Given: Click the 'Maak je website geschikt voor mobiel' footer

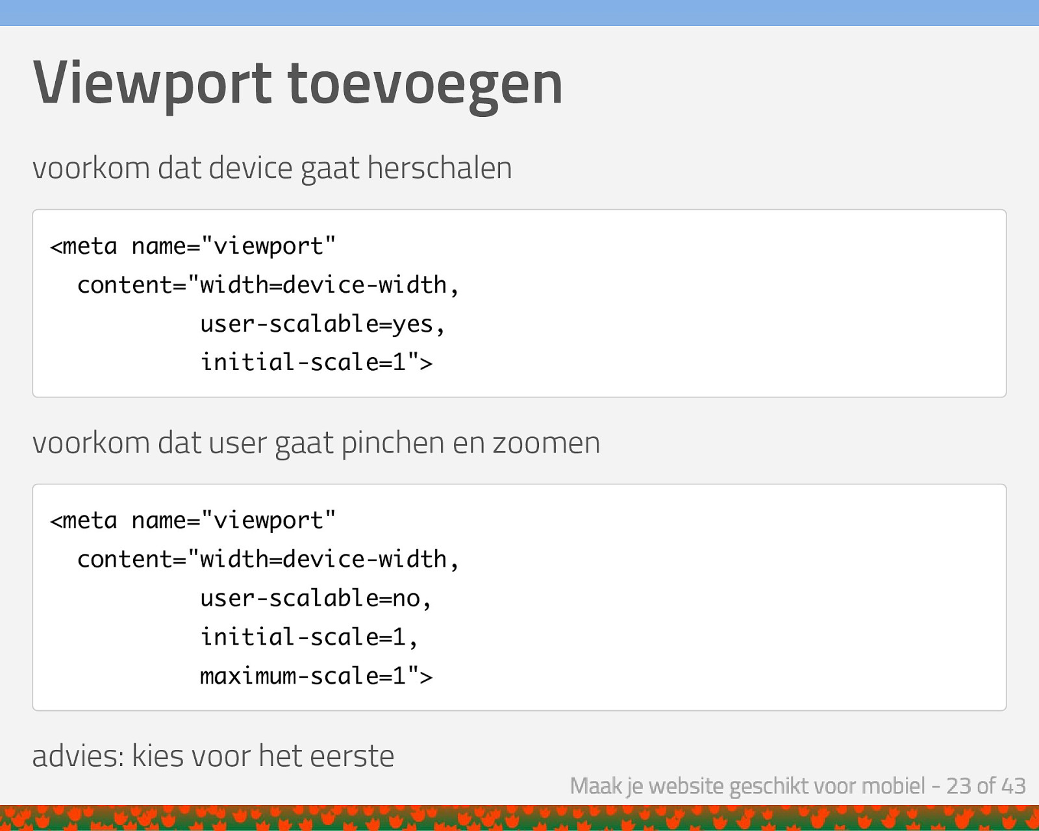Looking at the screenshot, I should pyautogui.click(x=747, y=786).
